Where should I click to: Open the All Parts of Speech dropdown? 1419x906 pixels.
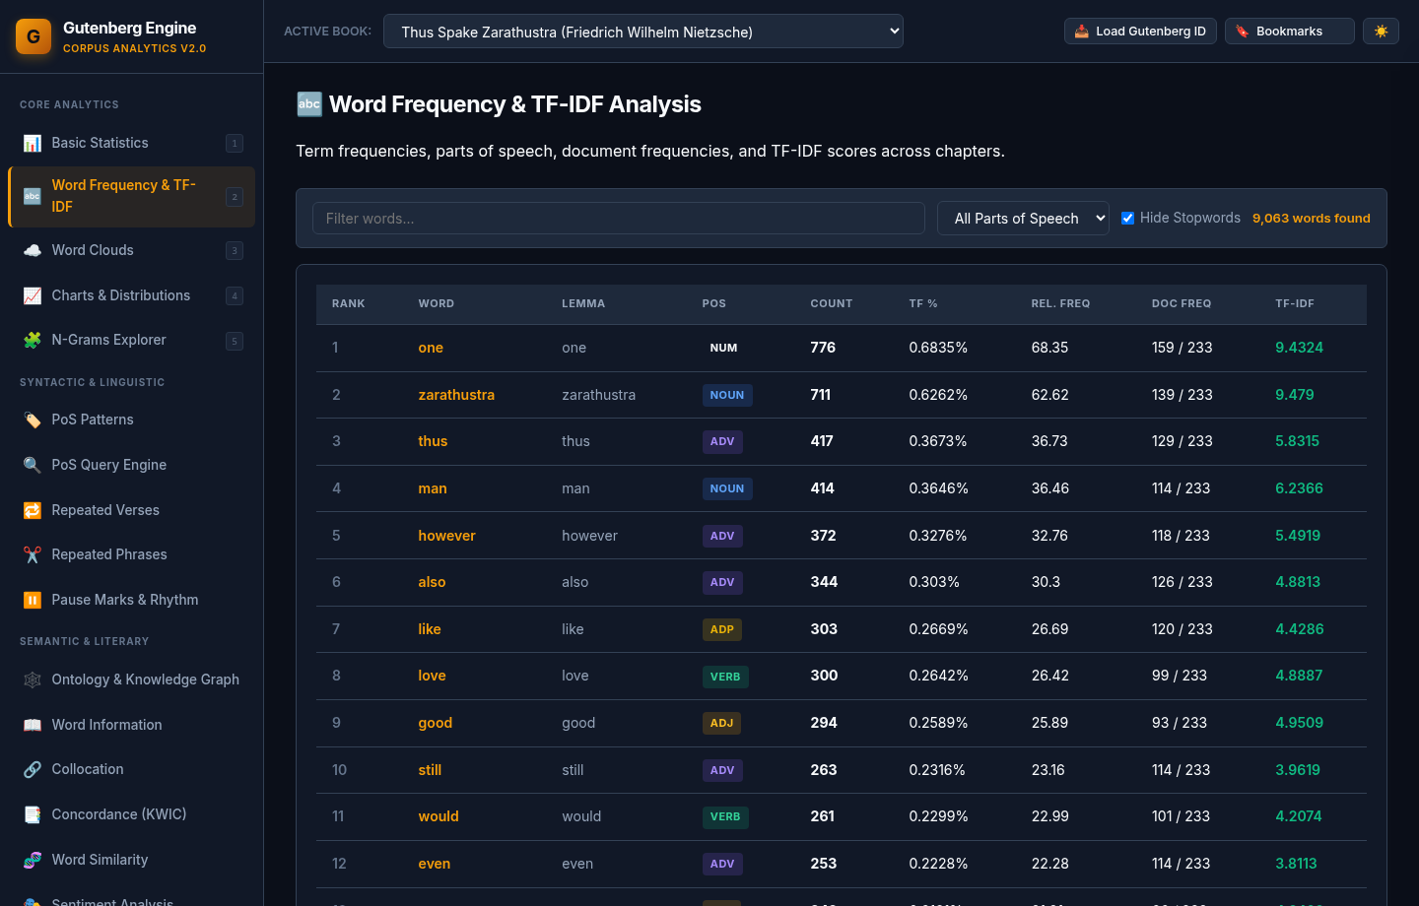[1024, 219]
